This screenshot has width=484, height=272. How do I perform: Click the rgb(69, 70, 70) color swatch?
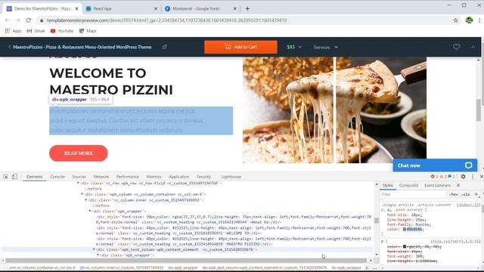[405, 247]
